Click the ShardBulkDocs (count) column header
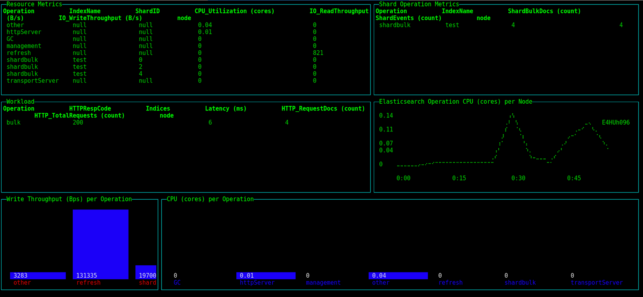The image size is (643, 297). coord(544,11)
